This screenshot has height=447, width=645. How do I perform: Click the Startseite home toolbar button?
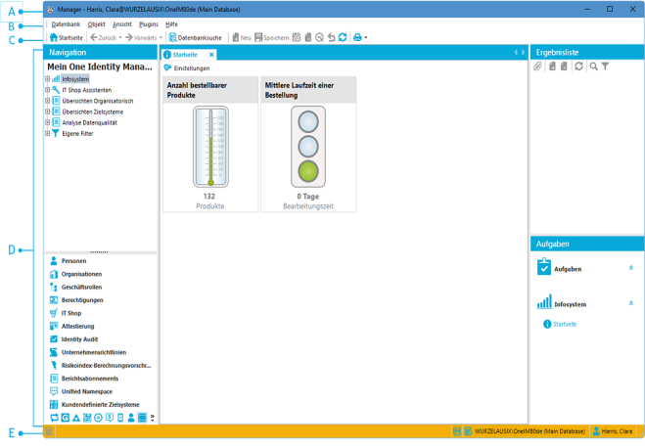point(67,37)
